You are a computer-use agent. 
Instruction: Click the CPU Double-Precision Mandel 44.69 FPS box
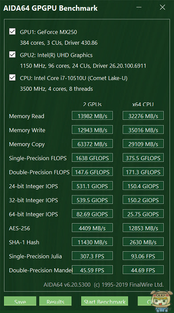point(143,270)
